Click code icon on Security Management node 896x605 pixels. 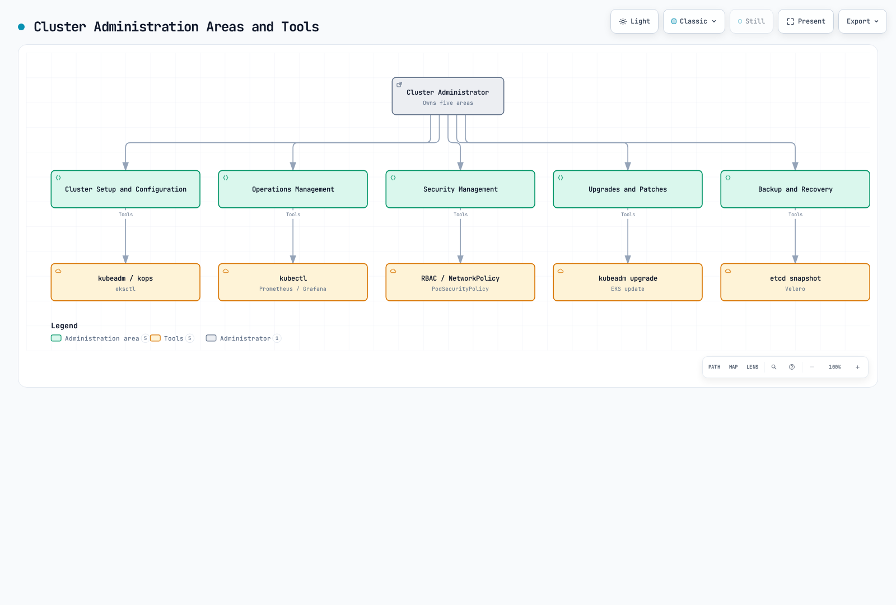[x=393, y=178]
